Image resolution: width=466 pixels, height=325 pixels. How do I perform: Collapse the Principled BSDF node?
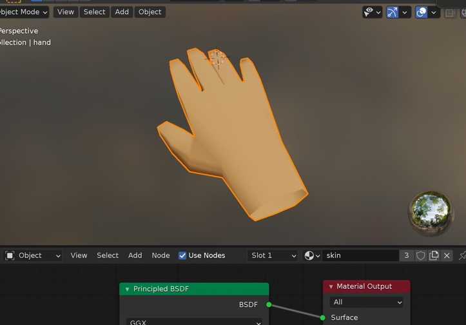coord(127,289)
